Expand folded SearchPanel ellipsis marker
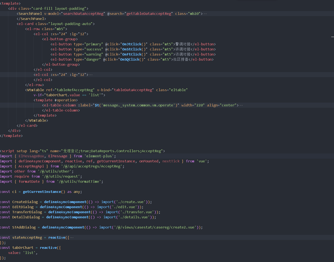Viewport: 334px width, 262px height. tap(205, 14)
